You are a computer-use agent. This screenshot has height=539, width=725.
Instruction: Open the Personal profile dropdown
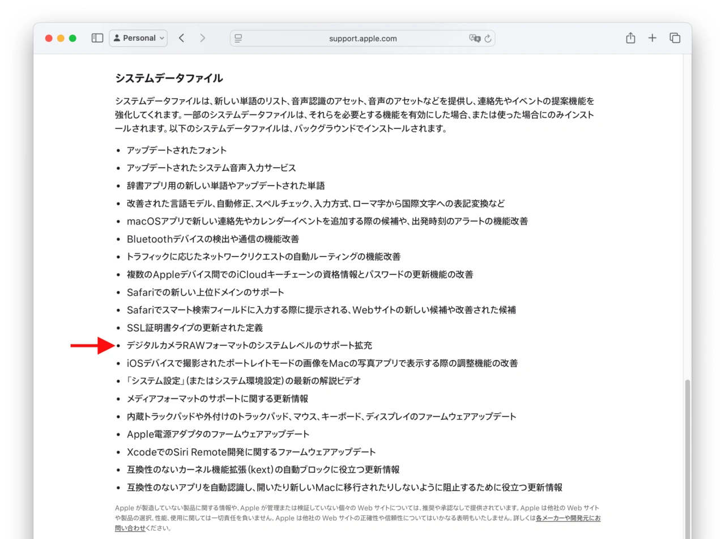tap(138, 38)
